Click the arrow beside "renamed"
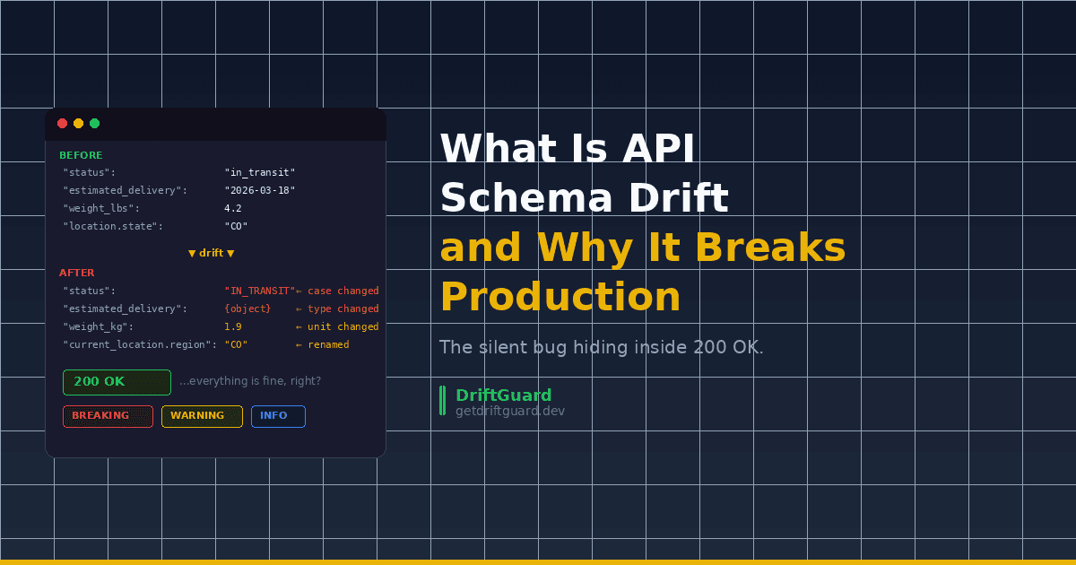This screenshot has height=565, width=1076. [x=299, y=344]
